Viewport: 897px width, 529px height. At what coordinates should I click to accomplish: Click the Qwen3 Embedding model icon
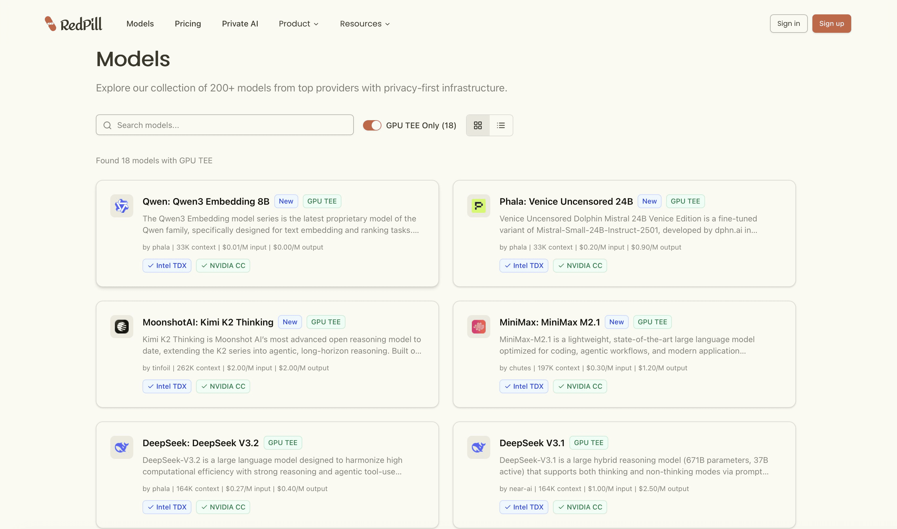pyautogui.click(x=122, y=206)
